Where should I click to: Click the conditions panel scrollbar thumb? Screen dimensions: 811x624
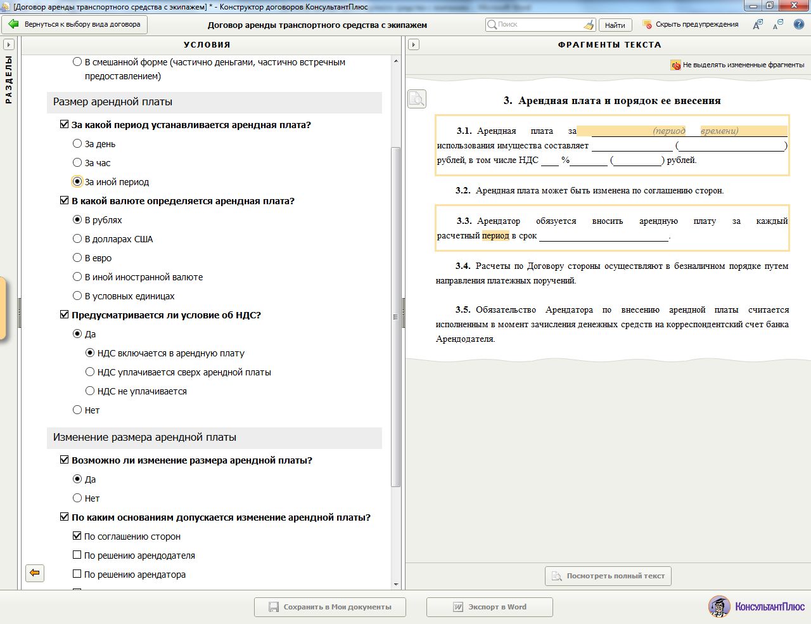point(396,316)
